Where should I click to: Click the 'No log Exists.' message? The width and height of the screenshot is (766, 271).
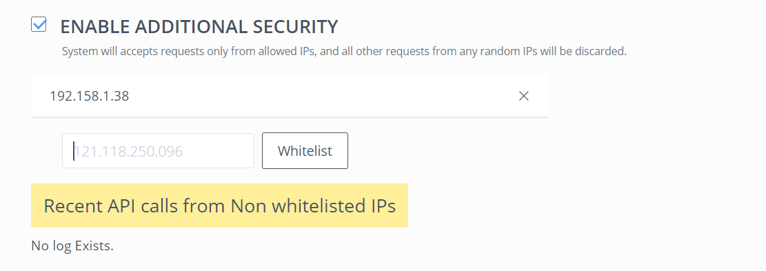72,245
